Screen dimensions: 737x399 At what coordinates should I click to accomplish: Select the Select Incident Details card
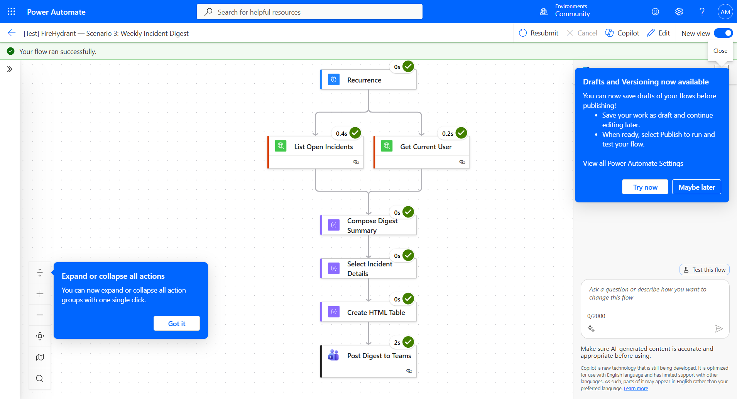tap(368, 268)
